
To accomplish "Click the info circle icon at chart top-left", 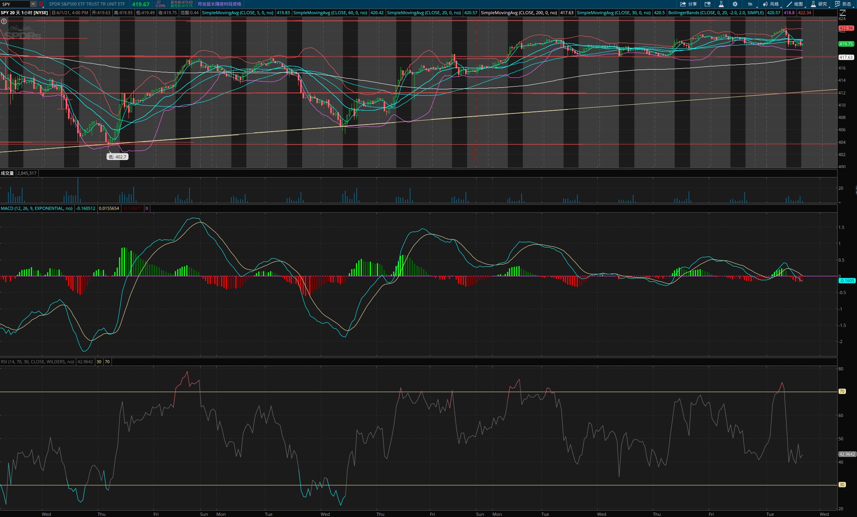I will (x=4, y=21).
